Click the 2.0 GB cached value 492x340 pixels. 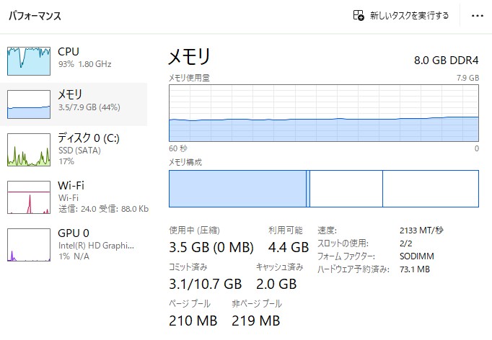click(276, 284)
